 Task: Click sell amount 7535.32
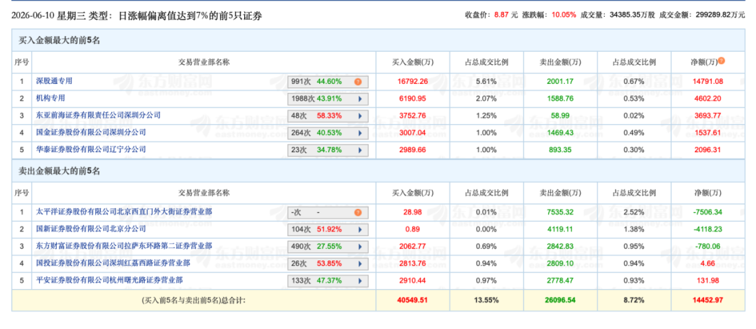point(560,212)
